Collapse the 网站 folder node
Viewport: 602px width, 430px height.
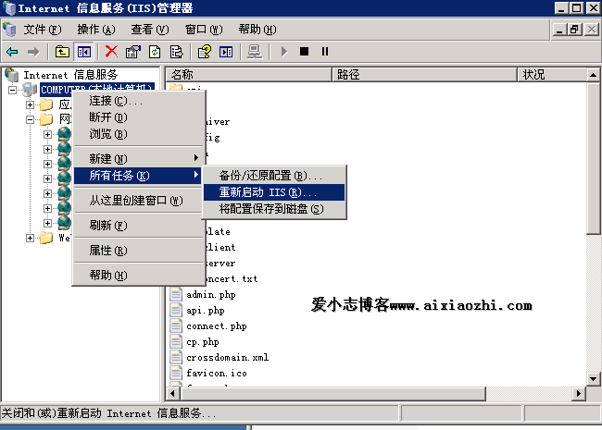pyautogui.click(x=30, y=119)
